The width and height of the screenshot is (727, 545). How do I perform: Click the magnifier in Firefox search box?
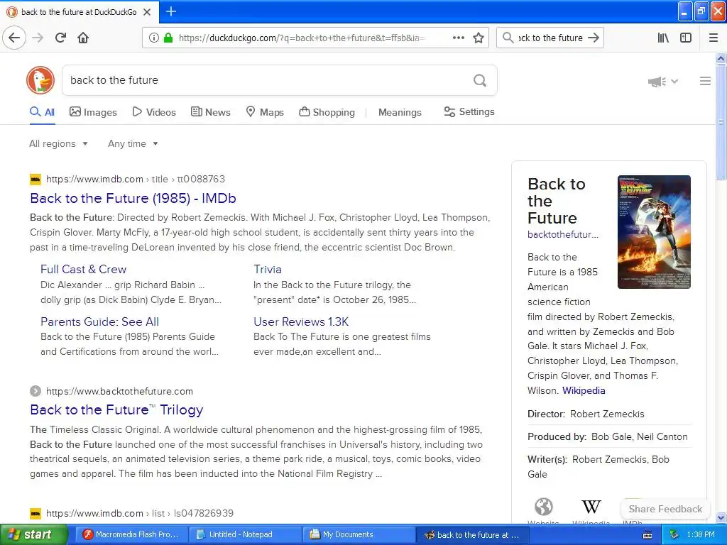508,38
